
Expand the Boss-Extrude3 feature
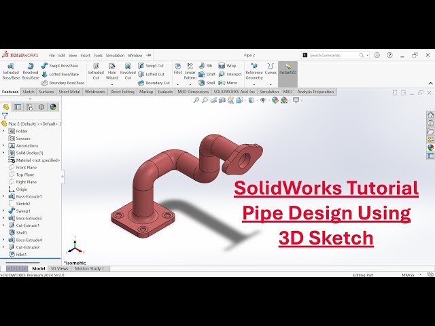tap(3, 218)
